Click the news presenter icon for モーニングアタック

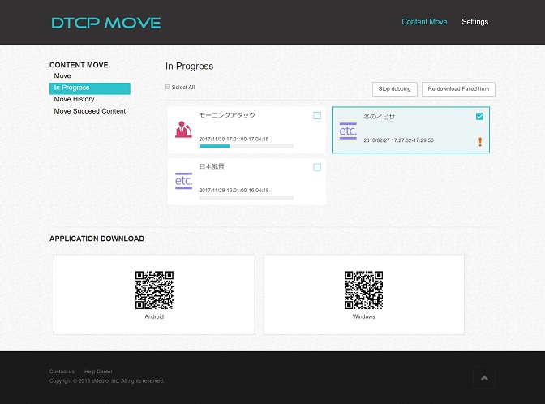[183, 128]
